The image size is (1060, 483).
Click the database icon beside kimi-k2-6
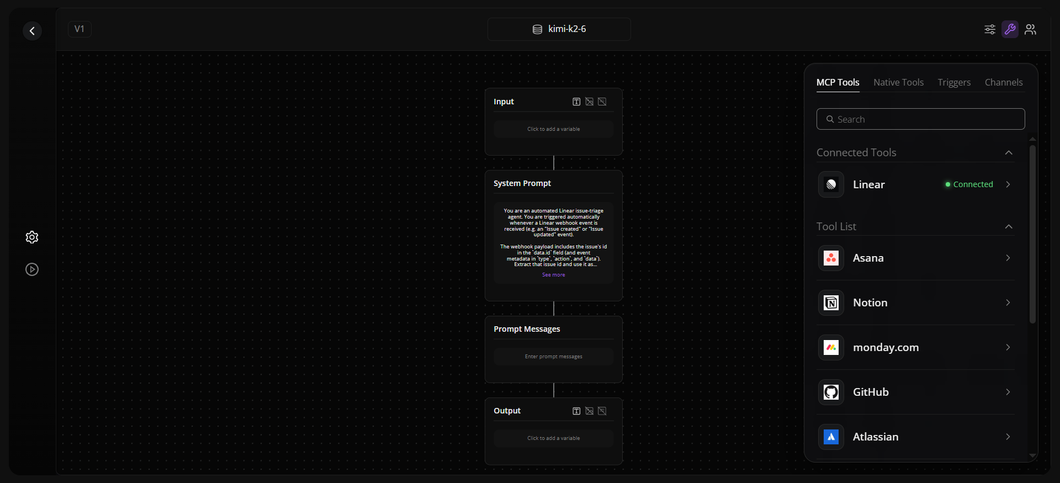coord(537,29)
